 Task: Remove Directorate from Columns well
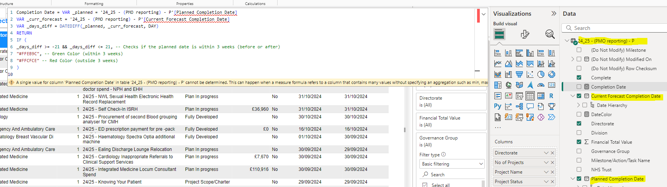tap(552, 153)
